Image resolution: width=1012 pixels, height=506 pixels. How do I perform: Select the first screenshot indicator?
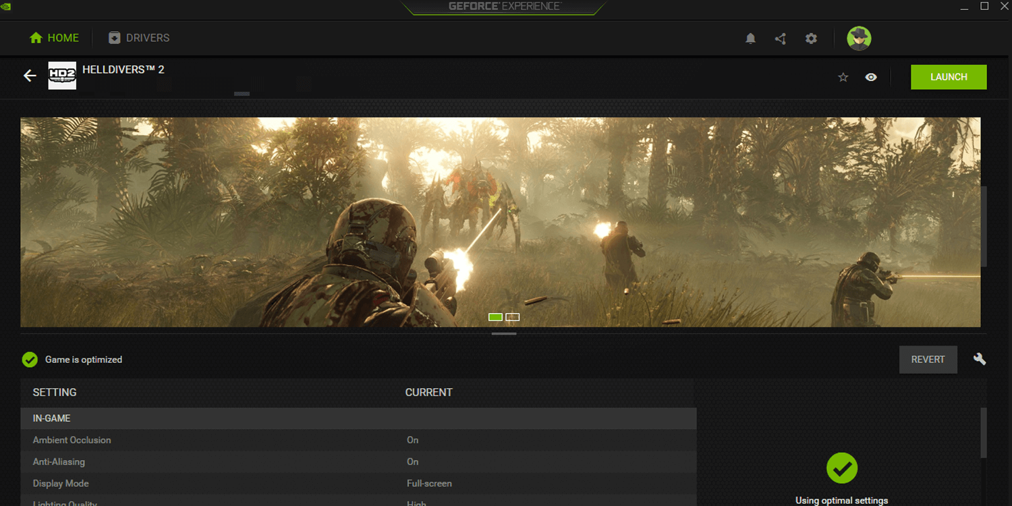[x=495, y=317]
